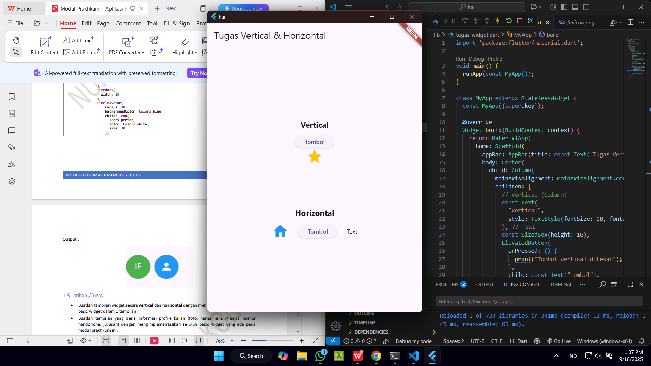Open the comments panel in PDF sidebar
This screenshot has height=366, width=651.
click(12, 130)
